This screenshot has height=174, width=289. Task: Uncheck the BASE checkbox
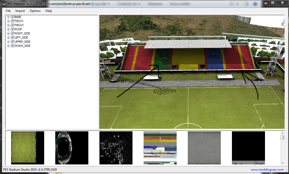click(x=13, y=17)
